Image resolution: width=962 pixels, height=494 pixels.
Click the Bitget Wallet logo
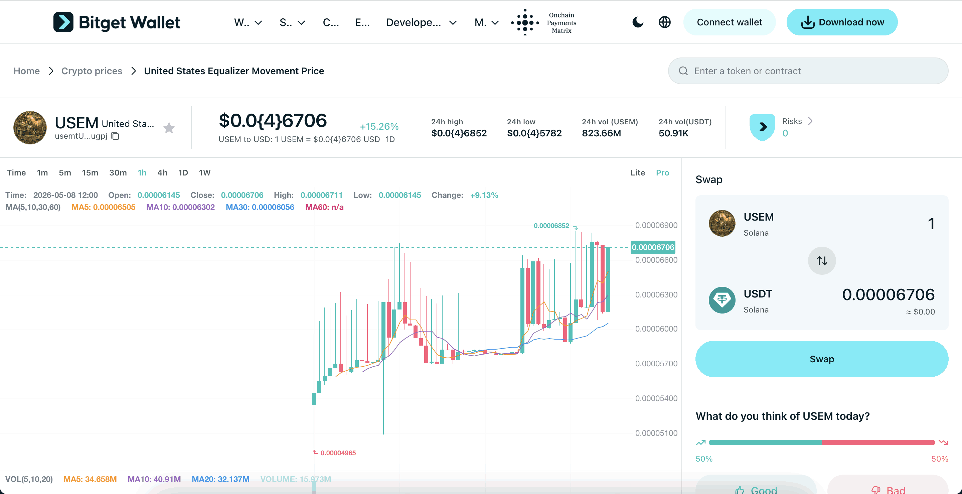[117, 22]
